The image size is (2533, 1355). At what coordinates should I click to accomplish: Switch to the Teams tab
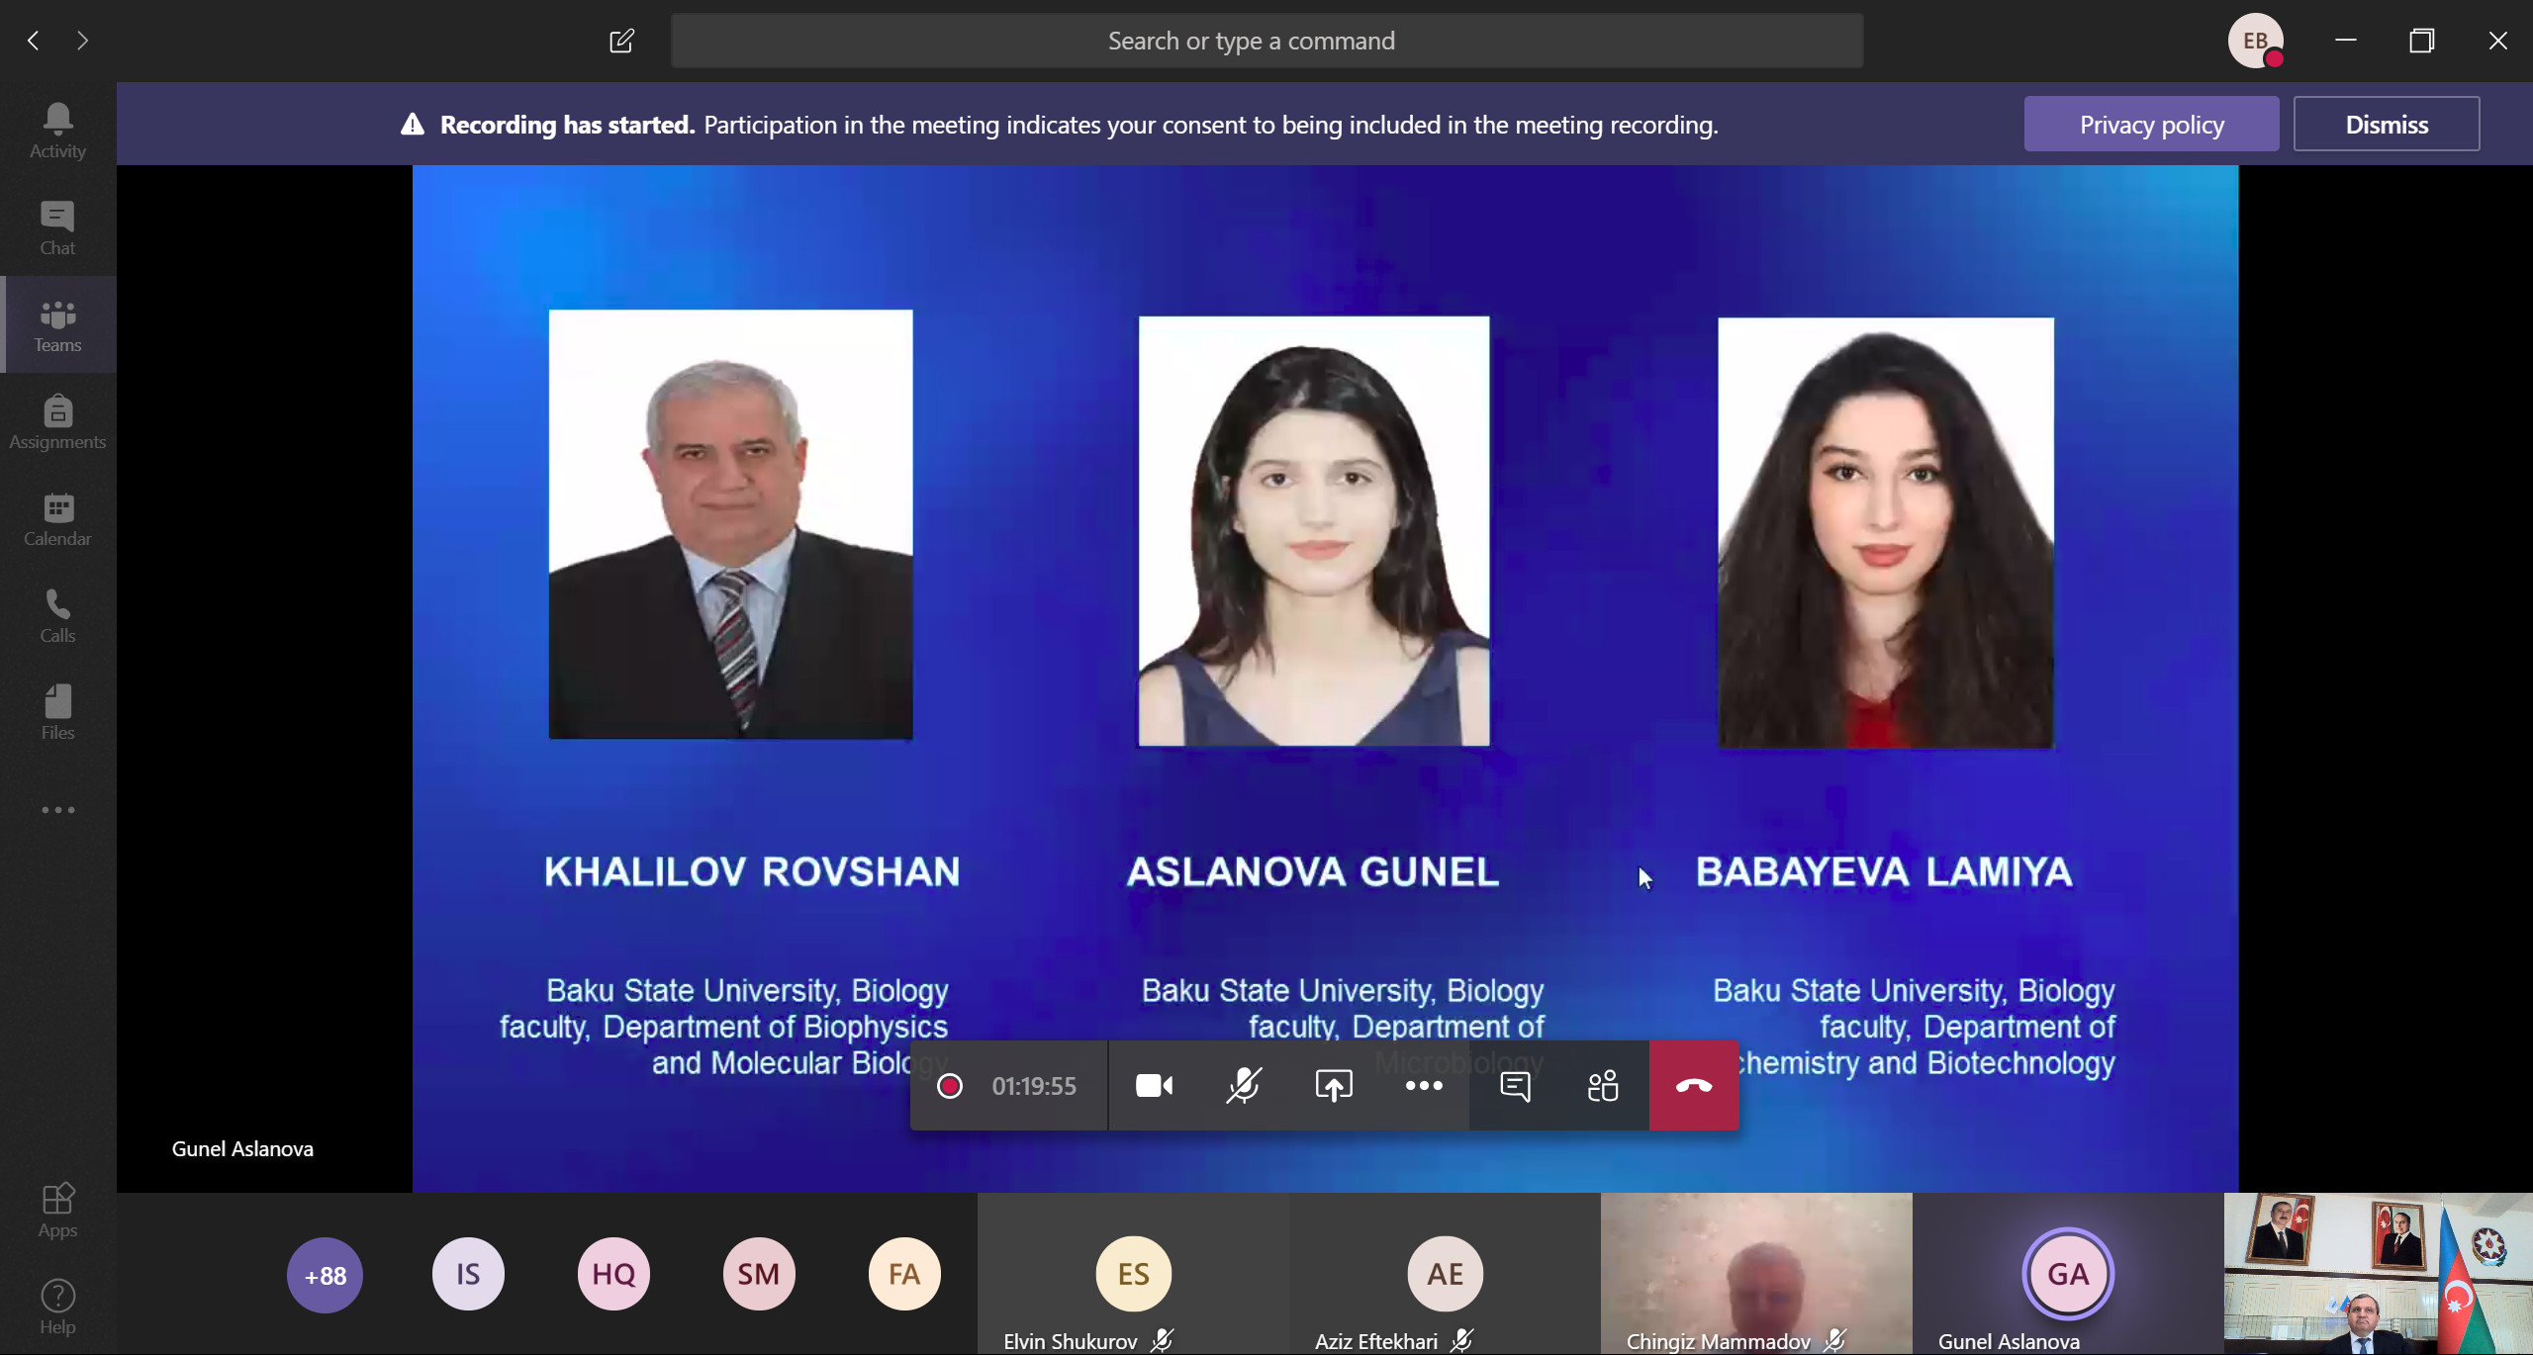pos(57,324)
